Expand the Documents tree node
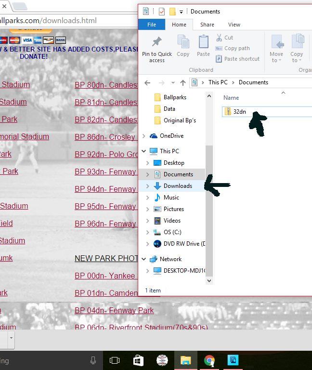Viewport: 312px width, 370px height. pyautogui.click(x=148, y=174)
